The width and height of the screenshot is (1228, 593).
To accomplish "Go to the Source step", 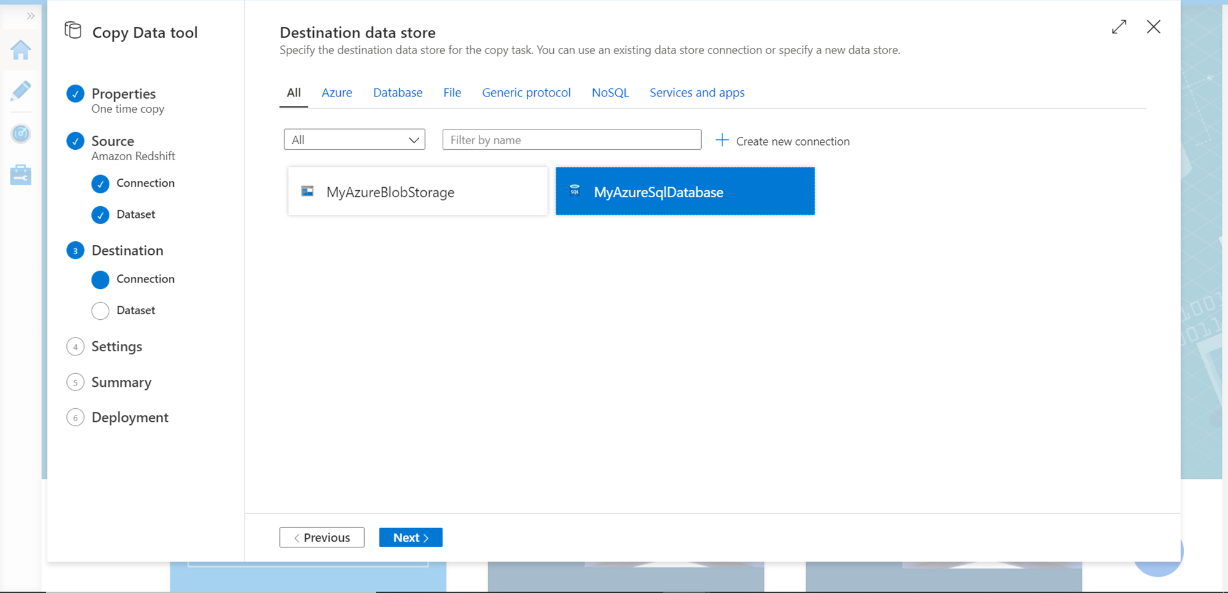I will click(x=113, y=141).
